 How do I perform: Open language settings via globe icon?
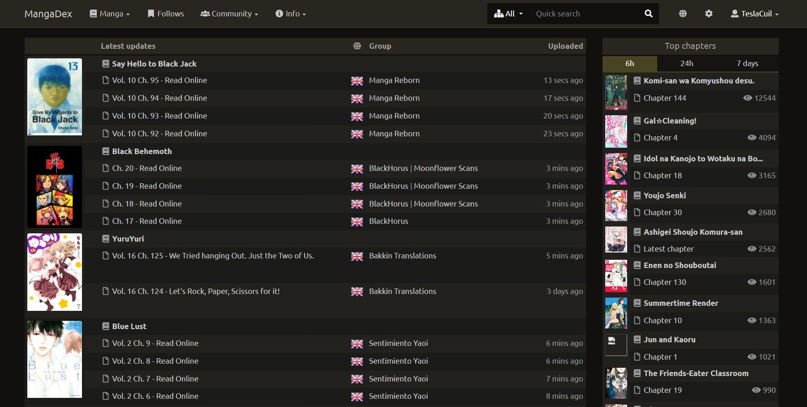coord(683,14)
